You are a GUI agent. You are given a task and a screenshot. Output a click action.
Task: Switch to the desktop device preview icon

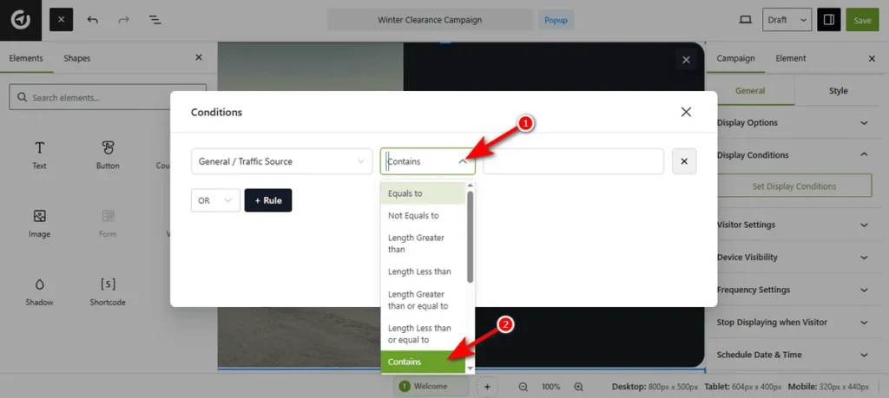pos(745,20)
